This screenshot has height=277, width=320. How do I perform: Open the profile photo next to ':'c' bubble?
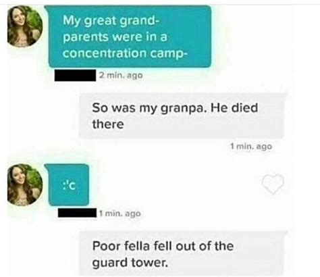pos(25,184)
